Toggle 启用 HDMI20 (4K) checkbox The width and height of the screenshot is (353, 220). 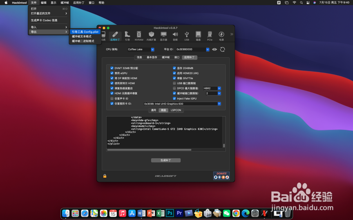click(x=174, y=73)
